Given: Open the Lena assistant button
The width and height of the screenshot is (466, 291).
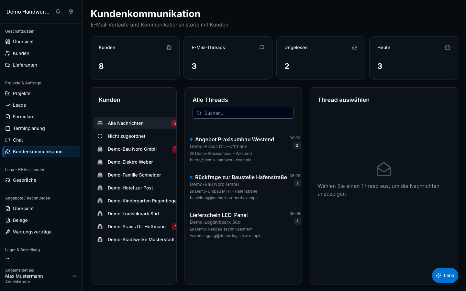Looking at the screenshot, I should point(445,275).
